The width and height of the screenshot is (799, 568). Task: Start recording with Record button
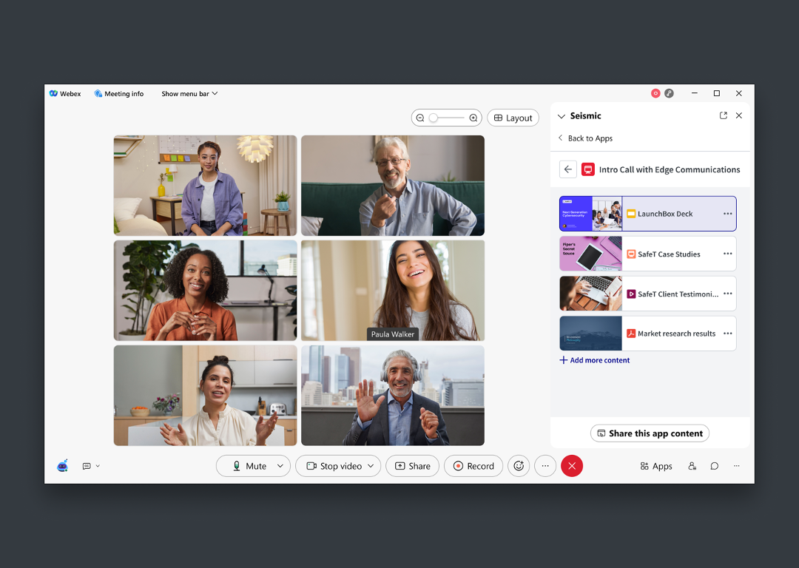[473, 466]
